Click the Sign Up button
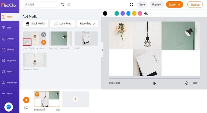 [x=195, y=5]
